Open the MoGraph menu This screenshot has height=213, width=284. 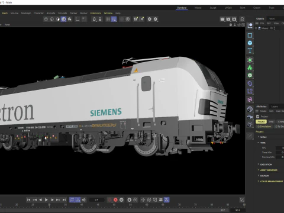point(26,13)
